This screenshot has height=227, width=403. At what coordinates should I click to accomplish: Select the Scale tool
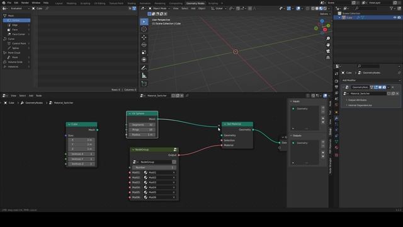144,52
